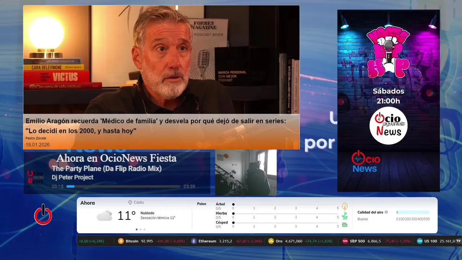Click the Bitcoin price 92.995
The width and height of the screenshot is (462, 260).
coord(147,241)
